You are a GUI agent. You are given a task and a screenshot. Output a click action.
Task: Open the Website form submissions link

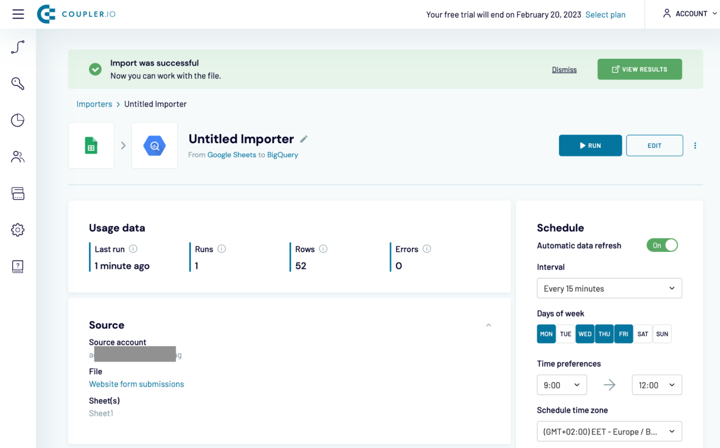point(136,384)
